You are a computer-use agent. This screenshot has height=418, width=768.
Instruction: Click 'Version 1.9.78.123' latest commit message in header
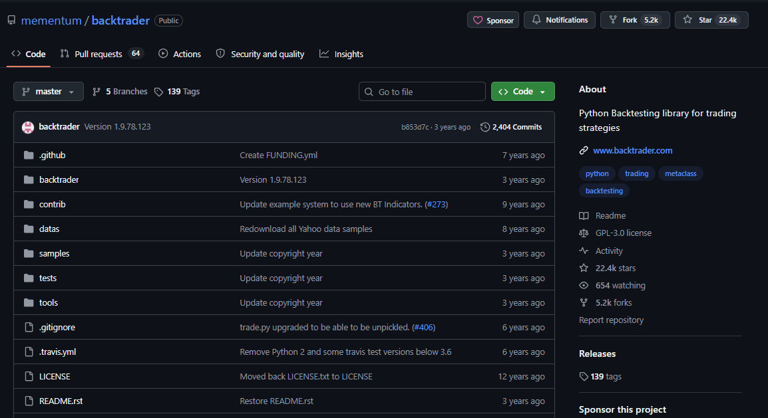pos(117,127)
